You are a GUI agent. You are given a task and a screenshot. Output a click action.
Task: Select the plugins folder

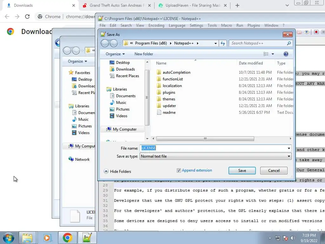[169, 92]
